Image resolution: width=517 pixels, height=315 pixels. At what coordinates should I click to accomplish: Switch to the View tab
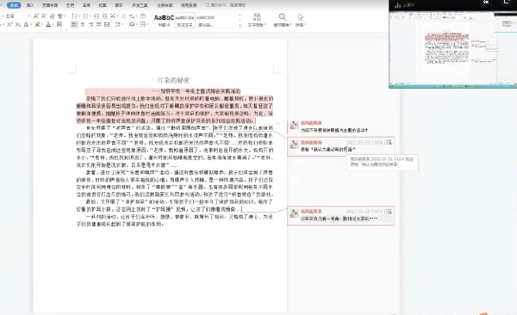(103, 5)
